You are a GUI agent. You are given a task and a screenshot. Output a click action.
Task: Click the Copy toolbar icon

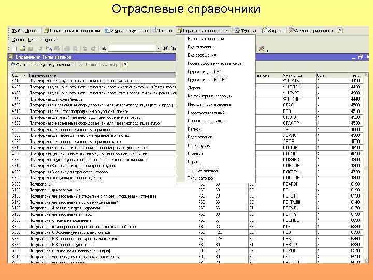[49, 49]
